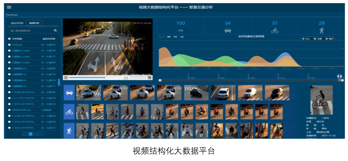Pause the video with the playback button
348x161 pixels.
point(66,77)
